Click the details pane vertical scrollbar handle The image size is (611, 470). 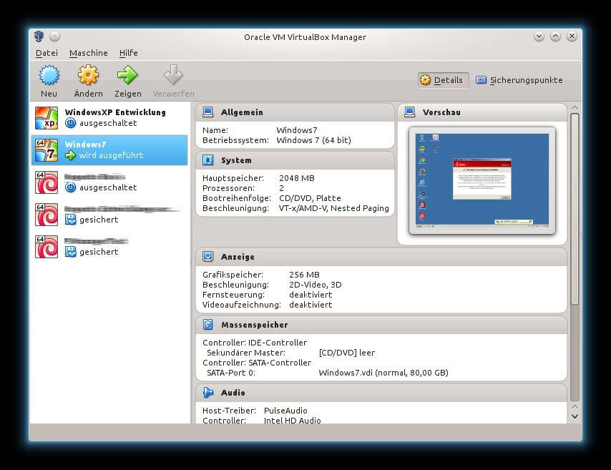(x=575, y=208)
